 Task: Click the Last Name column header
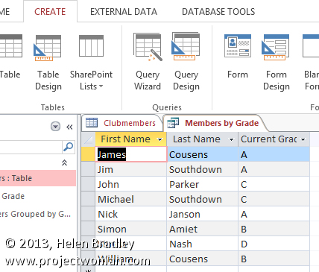(x=197, y=139)
